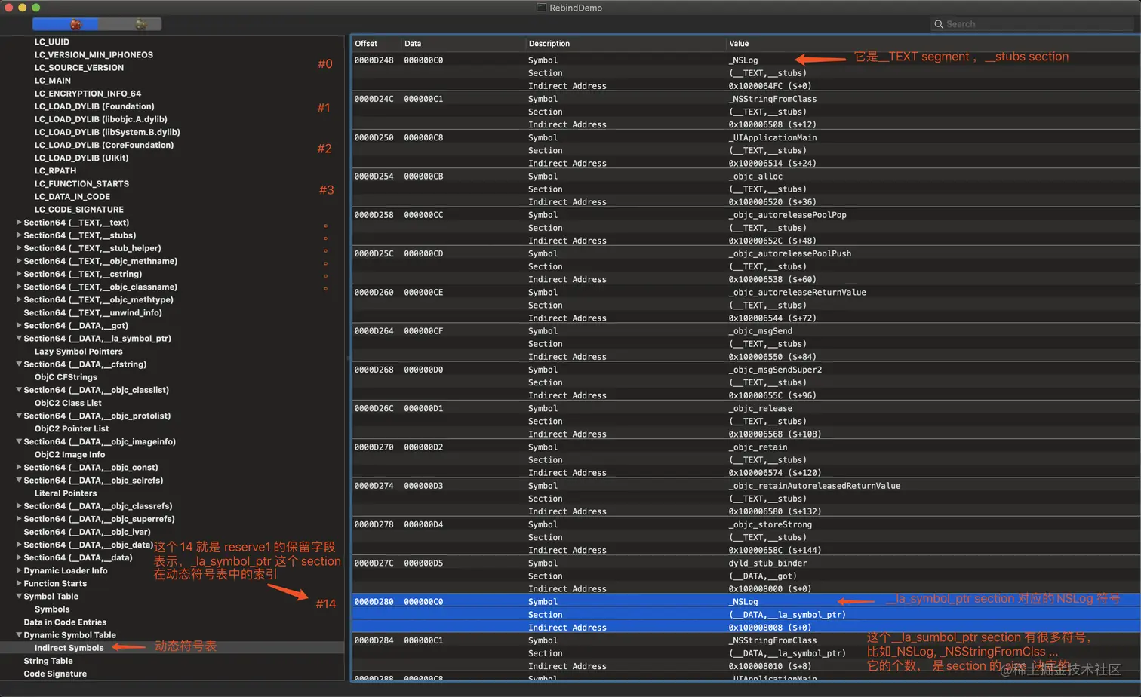Select the gray apple view mode segment
1141x697 pixels.
pos(130,25)
